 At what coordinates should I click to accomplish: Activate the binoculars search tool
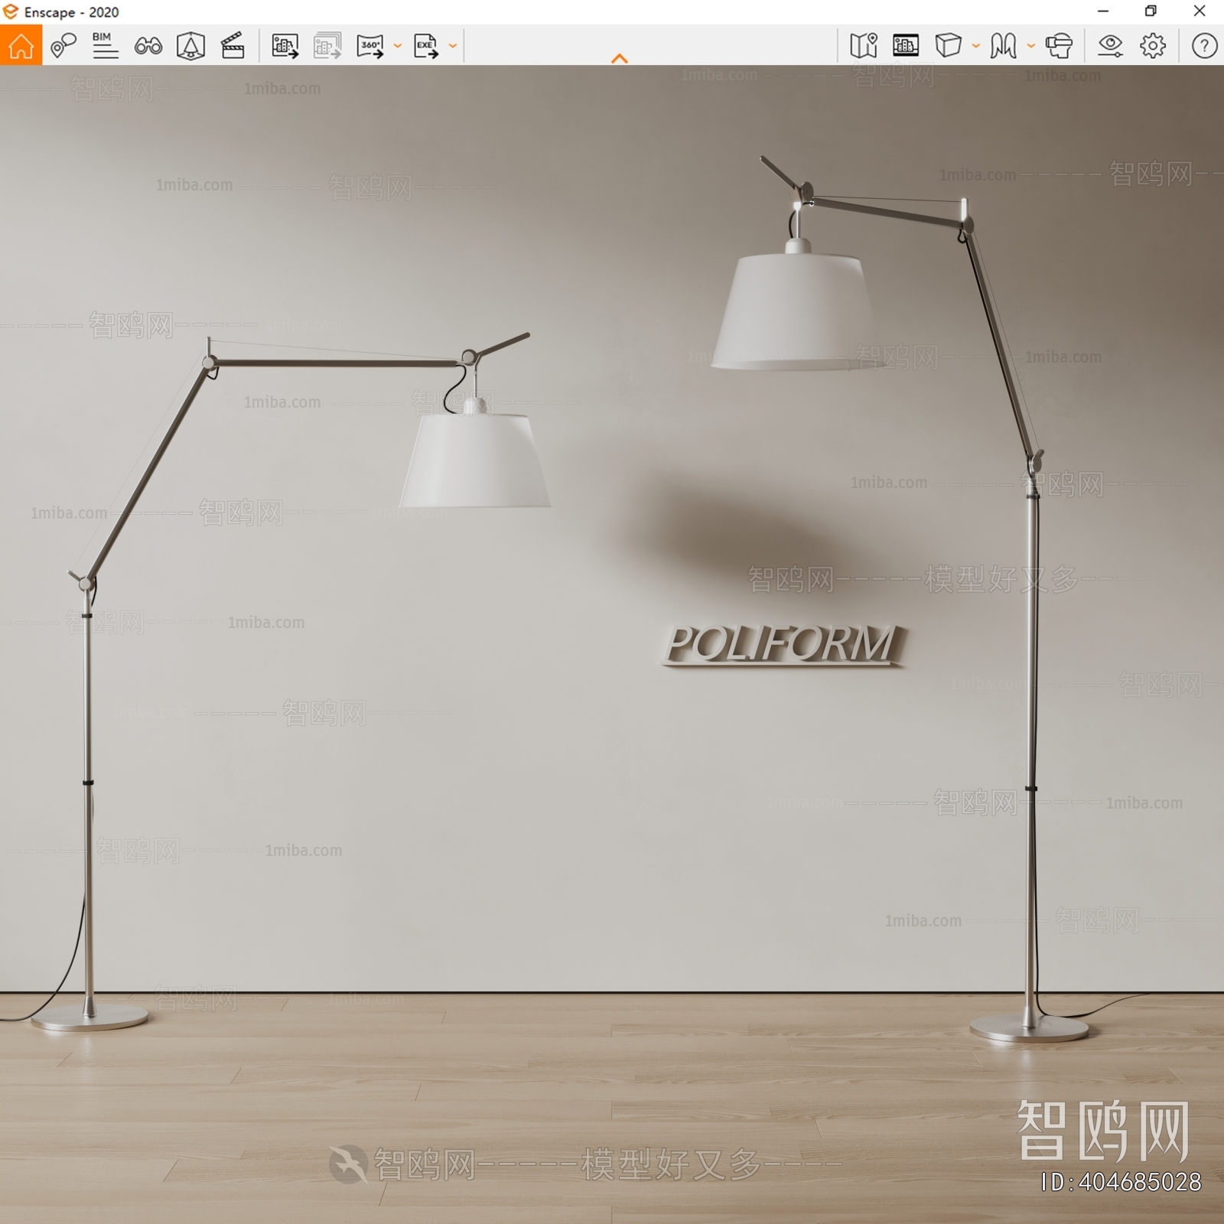[x=150, y=46]
